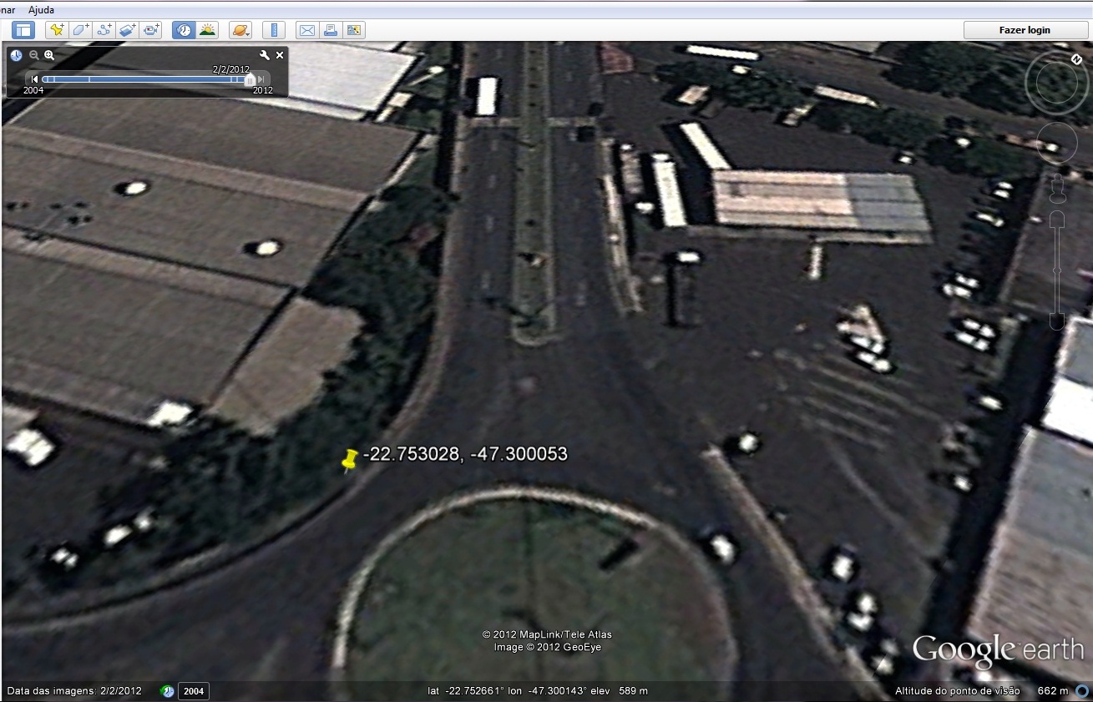Click the Image © 2012 GeoEye credit
Image resolution: width=1093 pixels, height=702 pixels.
[547, 648]
